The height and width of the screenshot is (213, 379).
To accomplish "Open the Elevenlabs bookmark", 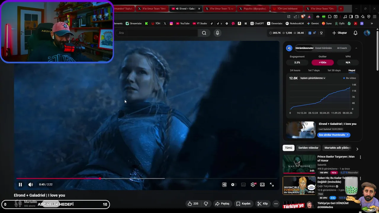I will [x=275, y=23].
